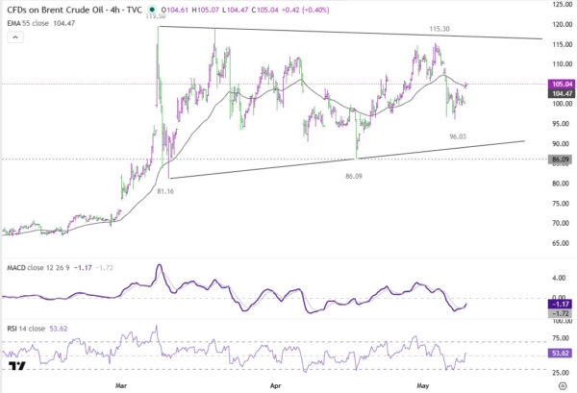Click the 115.30 swing high price label
This screenshot has width=577, height=393.
pyautogui.click(x=439, y=29)
